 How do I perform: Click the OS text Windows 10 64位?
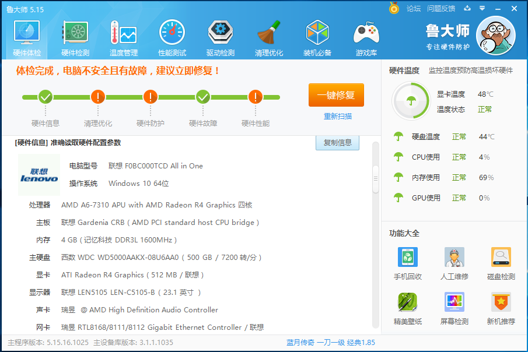(138, 184)
